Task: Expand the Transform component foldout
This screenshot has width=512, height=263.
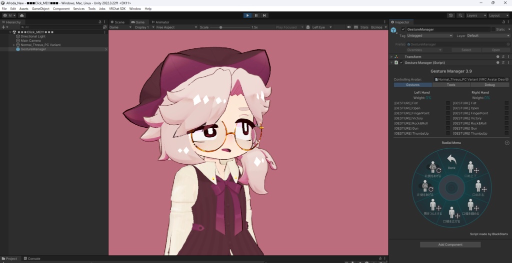Action: (391, 57)
